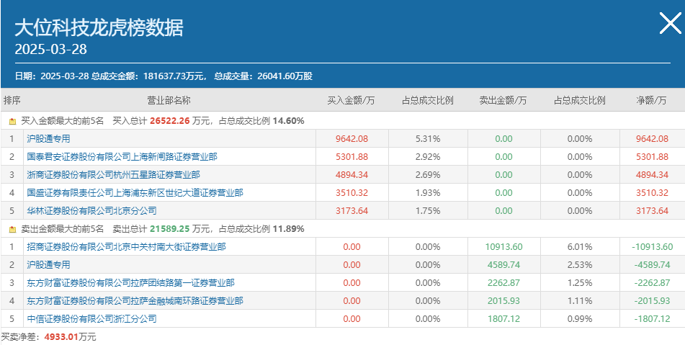685x345 pixels.
Task: Select the net value -1807.12
Action: (x=653, y=319)
